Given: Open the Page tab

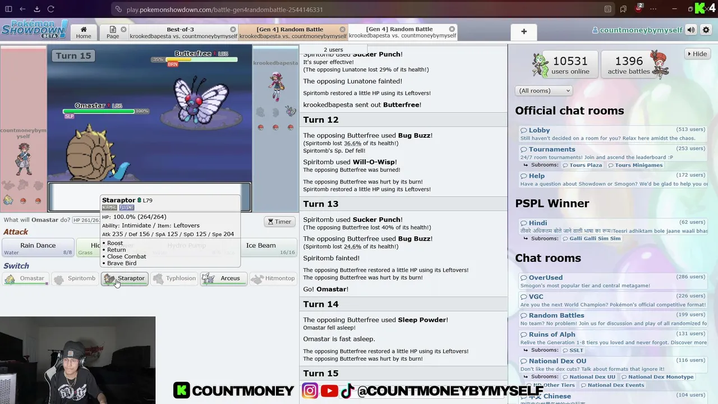Looking at the screenshot, I should 113,33.
